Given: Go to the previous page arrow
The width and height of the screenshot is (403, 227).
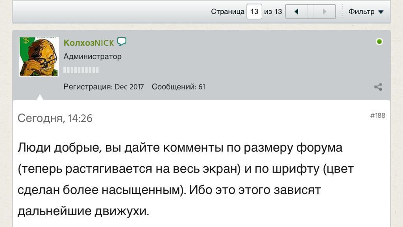Looking at the screenshot, I should coord(296,11).
